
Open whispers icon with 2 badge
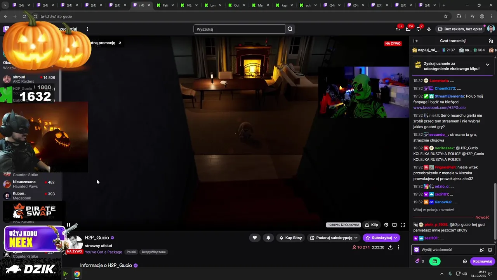pos(419,29)
